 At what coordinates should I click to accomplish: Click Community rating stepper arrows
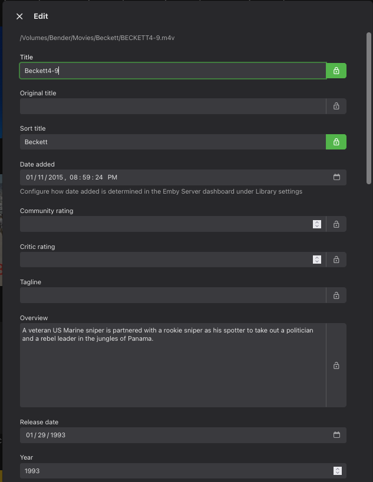pos(317,224)
